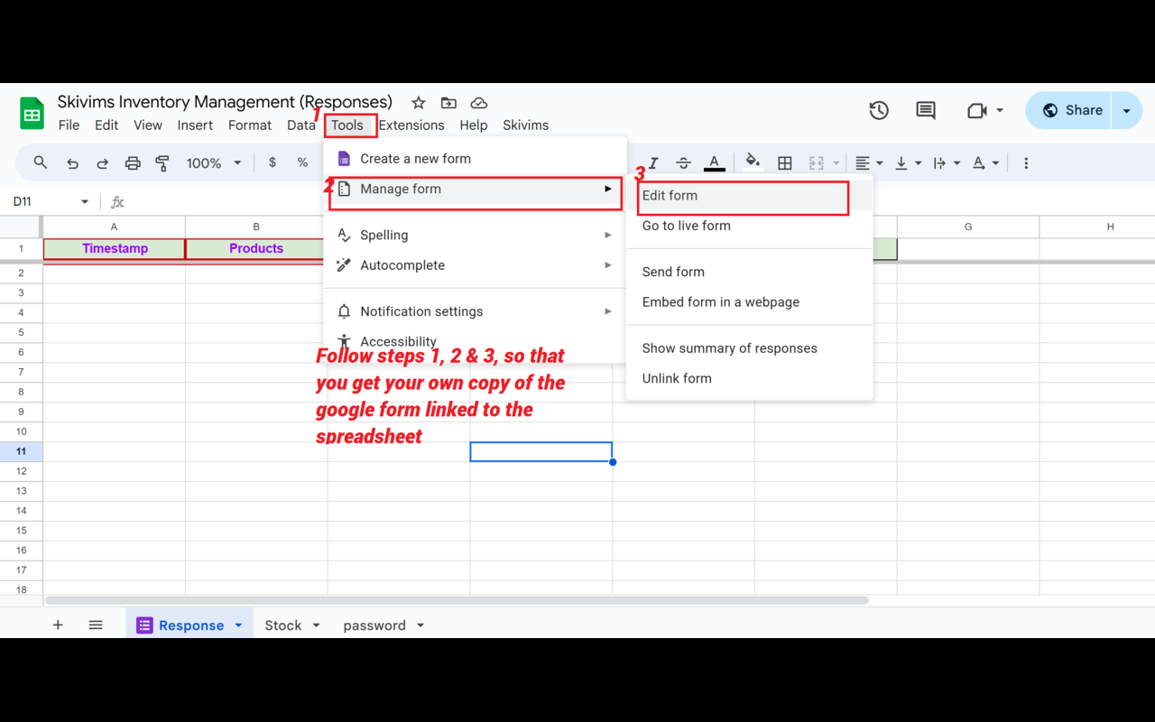This screenshot has width=1155, height=722.
Task: Open the horizontal align dropdown
Action: [869, 163]
